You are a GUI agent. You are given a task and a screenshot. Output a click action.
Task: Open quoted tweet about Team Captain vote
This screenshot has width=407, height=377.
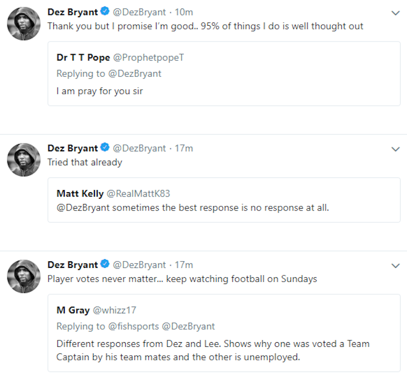click(224, 350)
